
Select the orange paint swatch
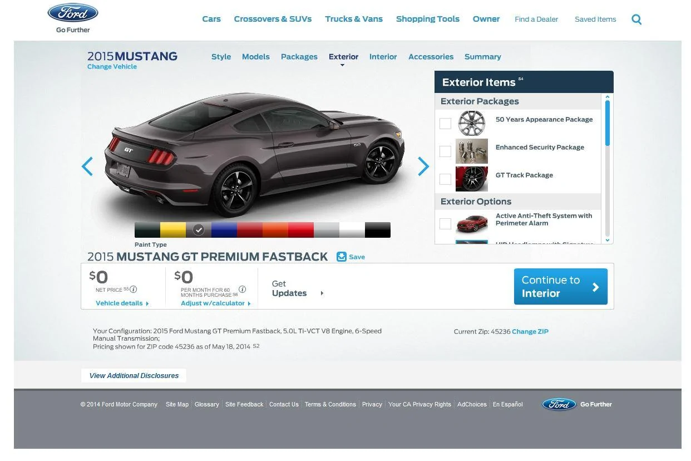click(275, 230)
